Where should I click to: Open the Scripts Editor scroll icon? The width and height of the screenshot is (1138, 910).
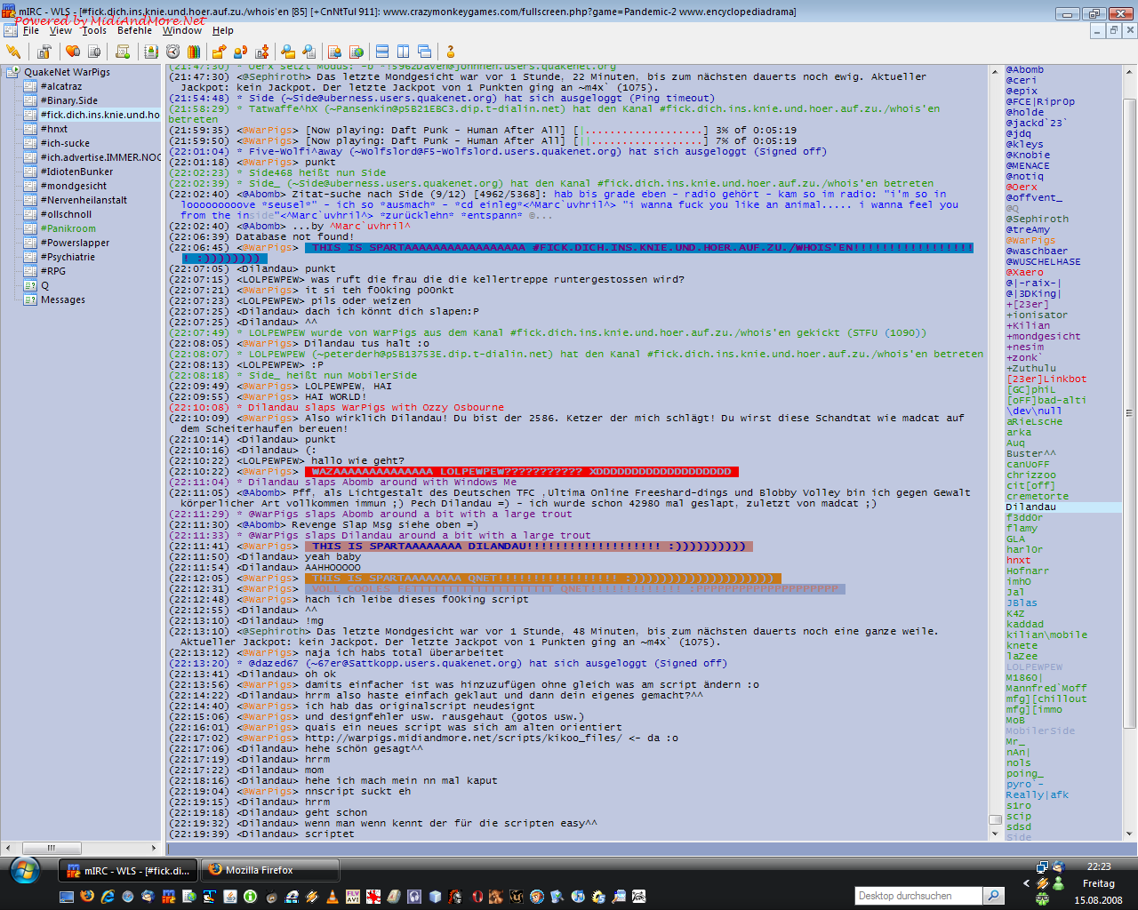pyautogui.click(x=123, y=52)
